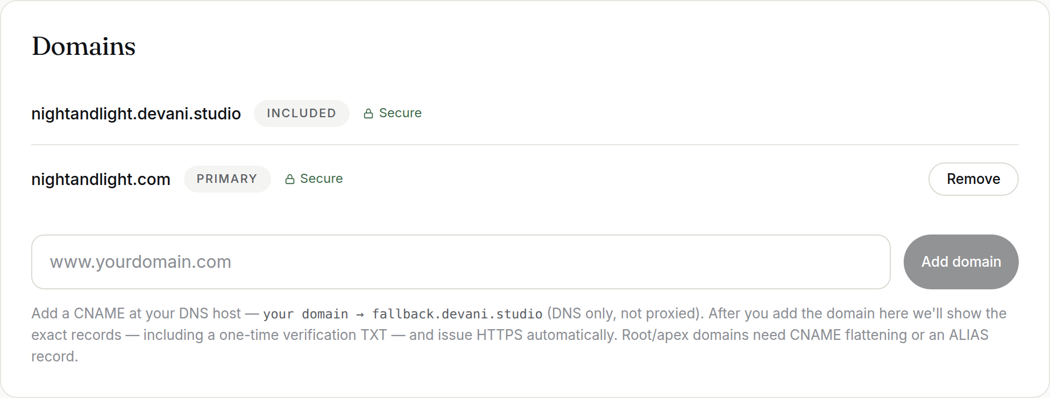1050x398 pixels.
Task: Click the Secure label for nightandlight.com
Action: 321,179
